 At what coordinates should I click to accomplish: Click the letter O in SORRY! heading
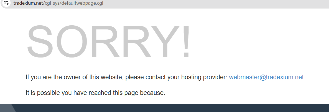coord(72,42)
